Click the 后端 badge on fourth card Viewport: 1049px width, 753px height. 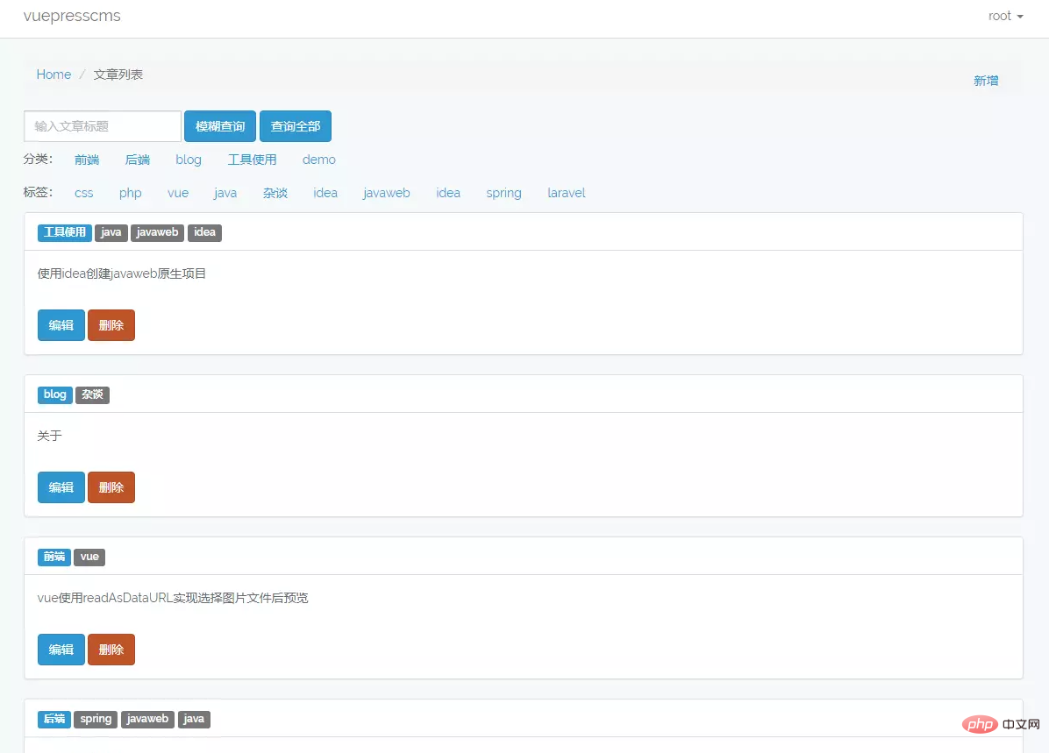[54, 719]
